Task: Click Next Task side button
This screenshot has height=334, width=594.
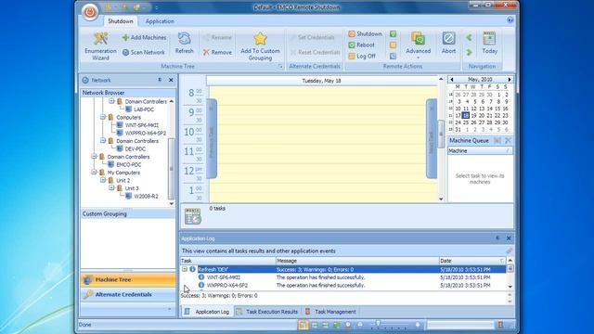Action: 432,138
